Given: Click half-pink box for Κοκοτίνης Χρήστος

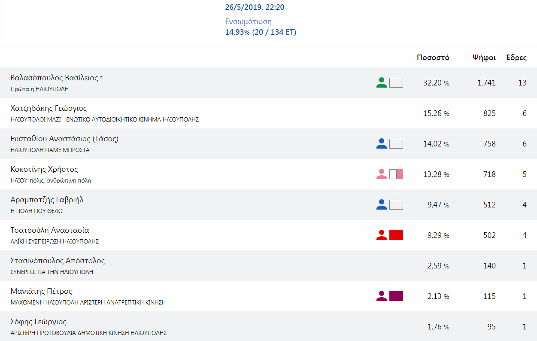Looking at the screenshot, I should (396, 174).
